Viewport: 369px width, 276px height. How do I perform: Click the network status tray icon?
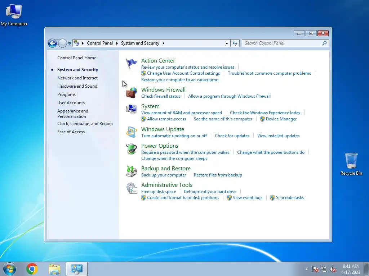pos(324,269)
